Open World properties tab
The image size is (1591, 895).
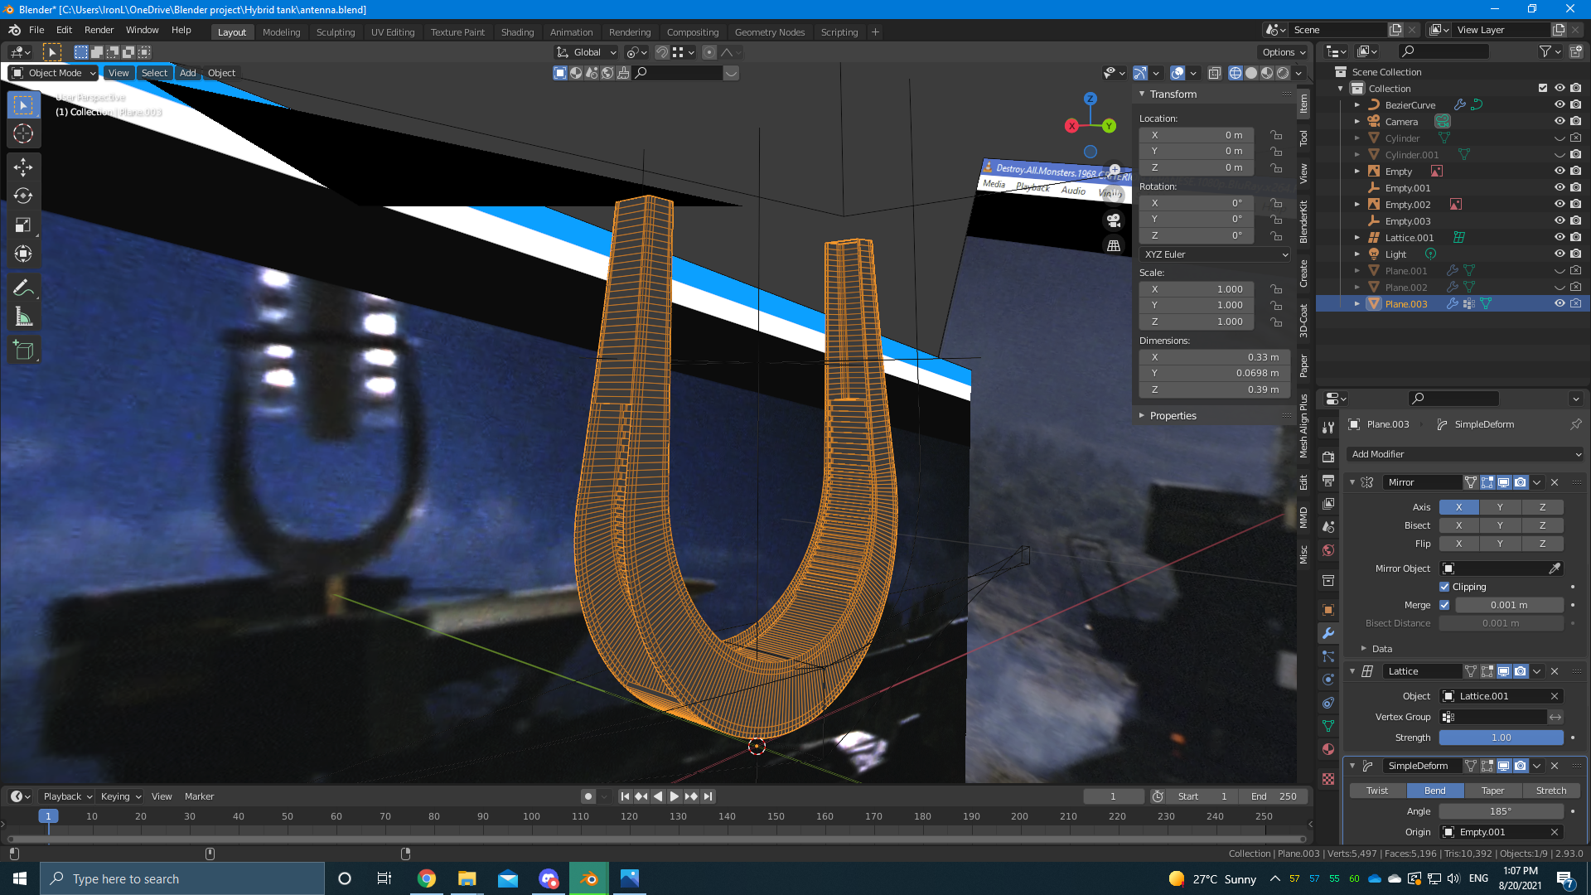pos(1328,551)
